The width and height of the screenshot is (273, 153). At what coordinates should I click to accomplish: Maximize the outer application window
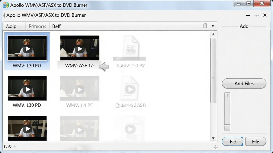(248, 4)
